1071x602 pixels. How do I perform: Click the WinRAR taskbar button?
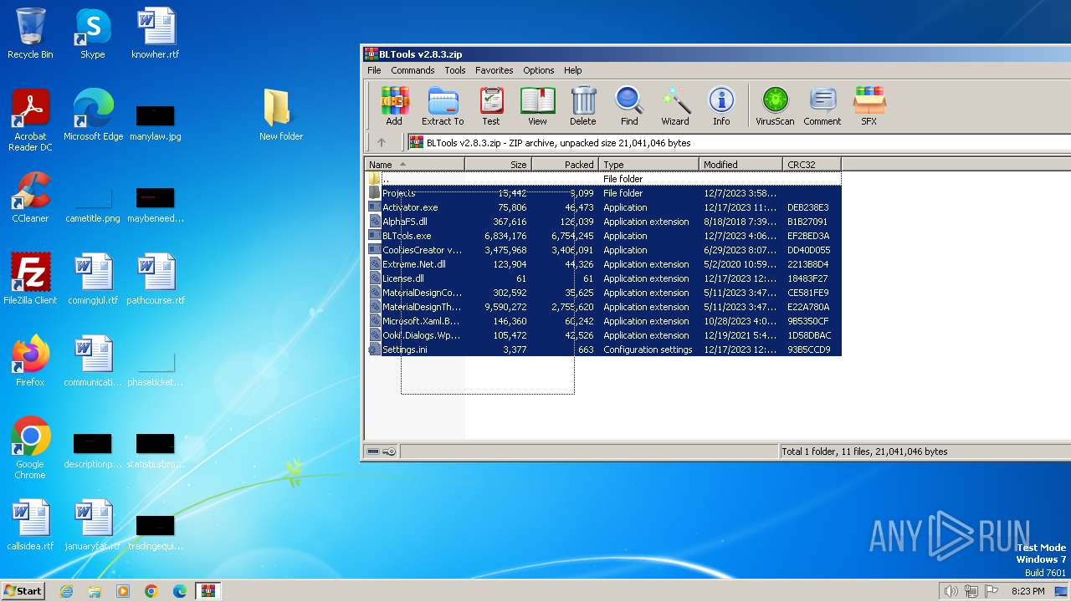click(x=208, y=591)
